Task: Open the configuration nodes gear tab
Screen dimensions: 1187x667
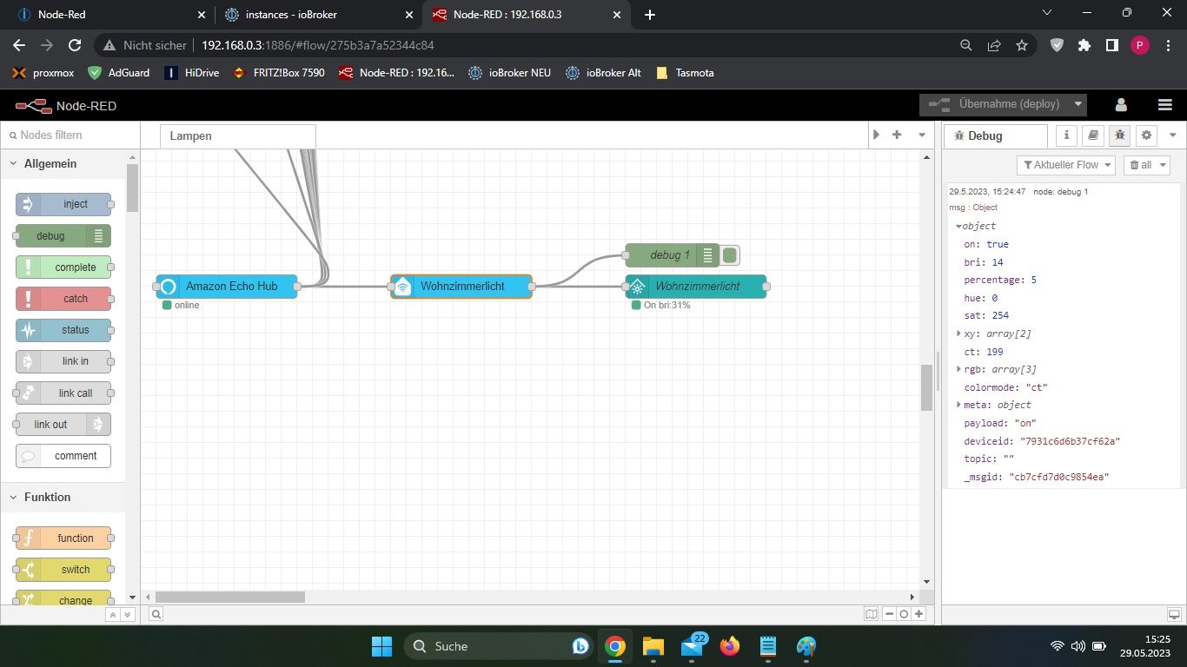Action: click(x=1147, y=135)
